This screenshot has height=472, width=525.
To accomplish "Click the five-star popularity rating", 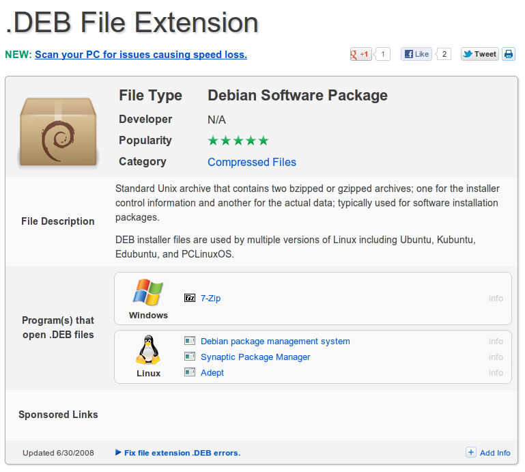I will 238,141.
